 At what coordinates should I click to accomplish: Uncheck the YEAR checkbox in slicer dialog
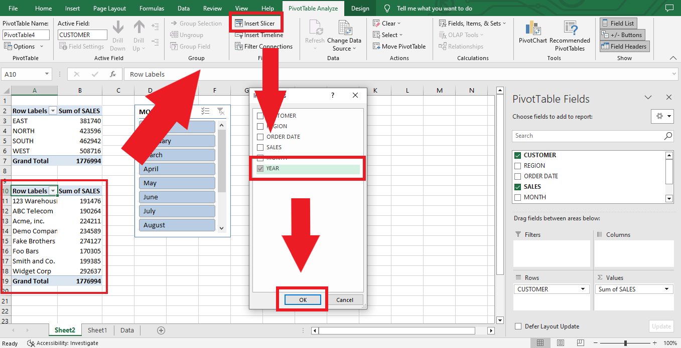(260, 168)
